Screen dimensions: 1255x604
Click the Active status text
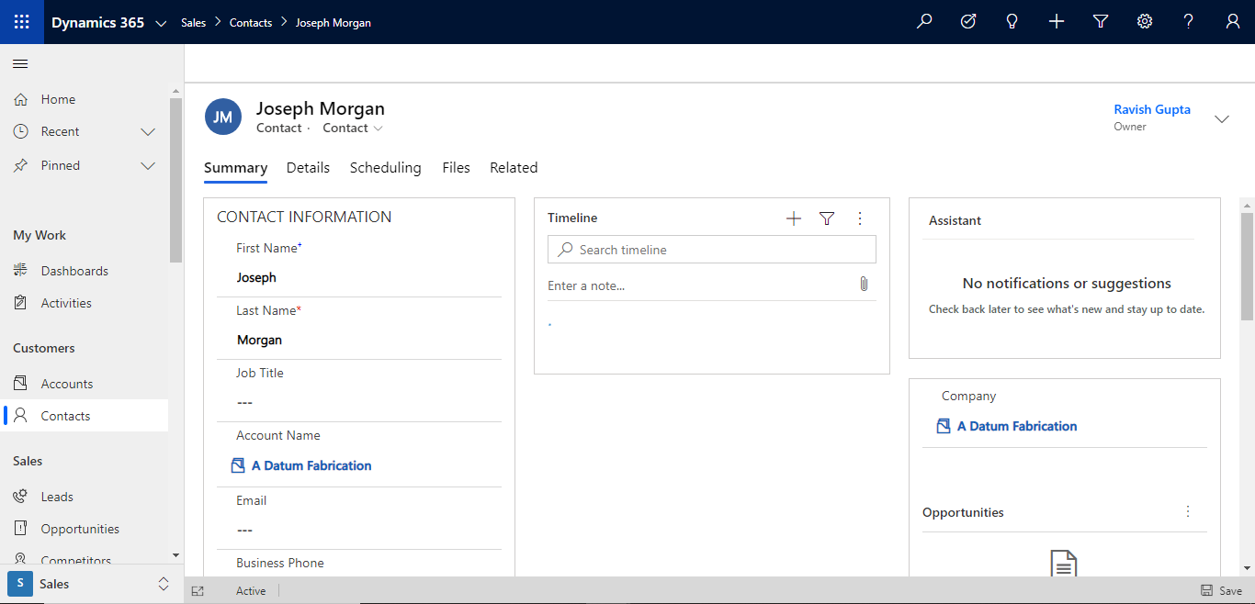pyautogui.click(x=251, y=591)
